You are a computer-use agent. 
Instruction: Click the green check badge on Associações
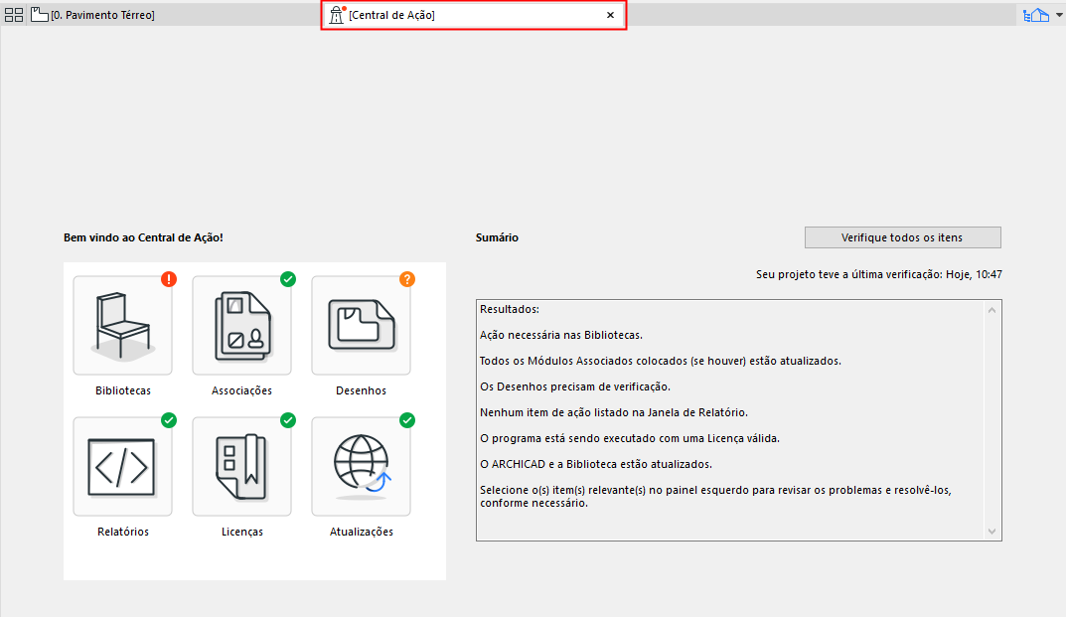coord(288,279)
